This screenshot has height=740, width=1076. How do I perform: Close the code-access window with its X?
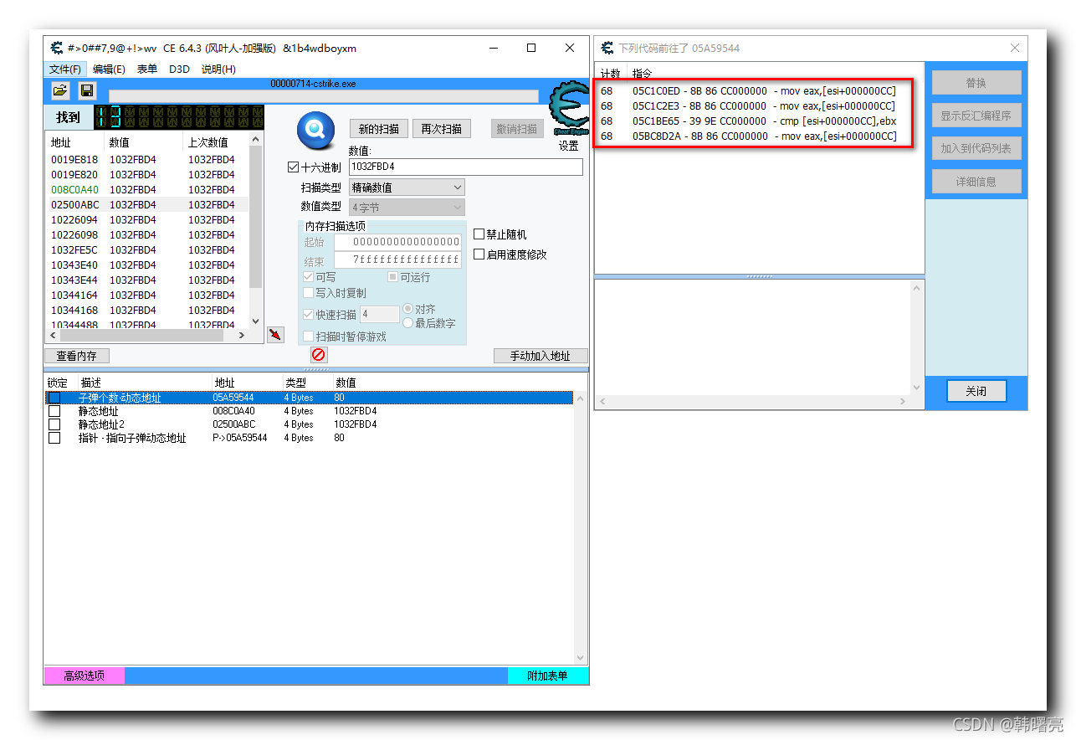coord(1015,48)
